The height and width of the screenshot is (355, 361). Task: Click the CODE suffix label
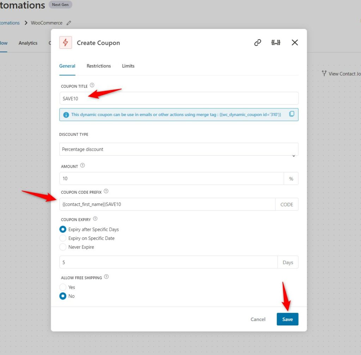[287, 204]
